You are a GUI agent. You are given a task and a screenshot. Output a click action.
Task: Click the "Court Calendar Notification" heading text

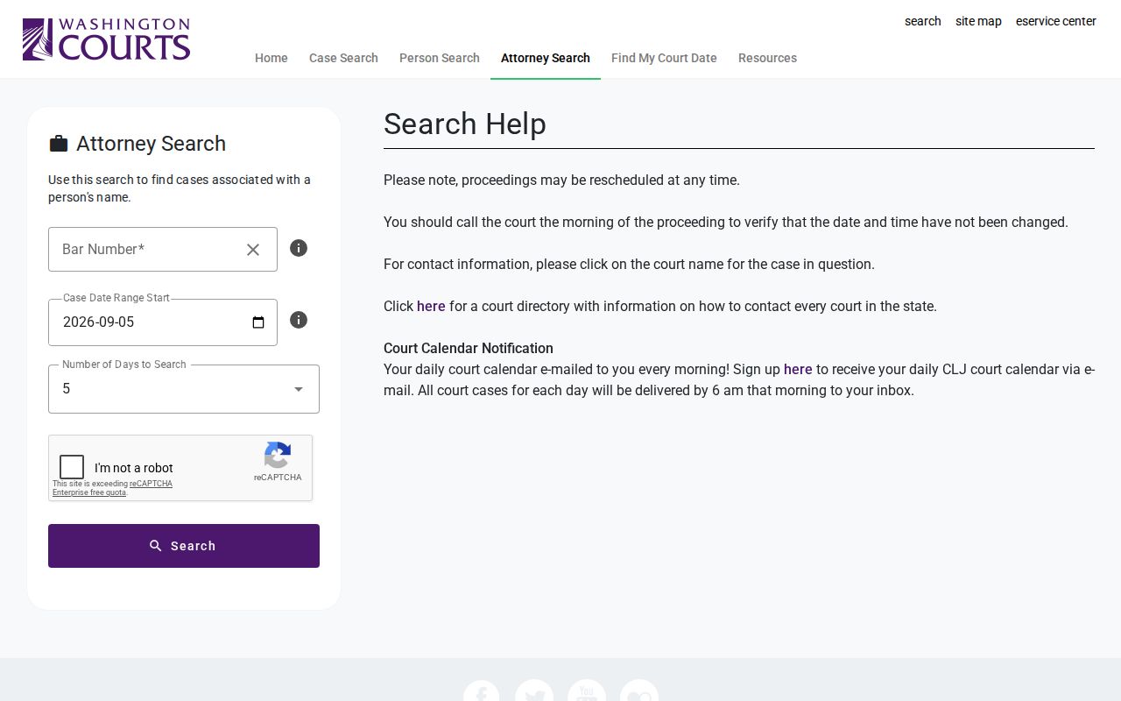click(469, 348)
